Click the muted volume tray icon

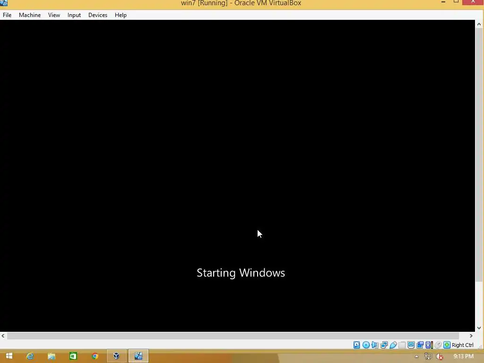[440, 356]
